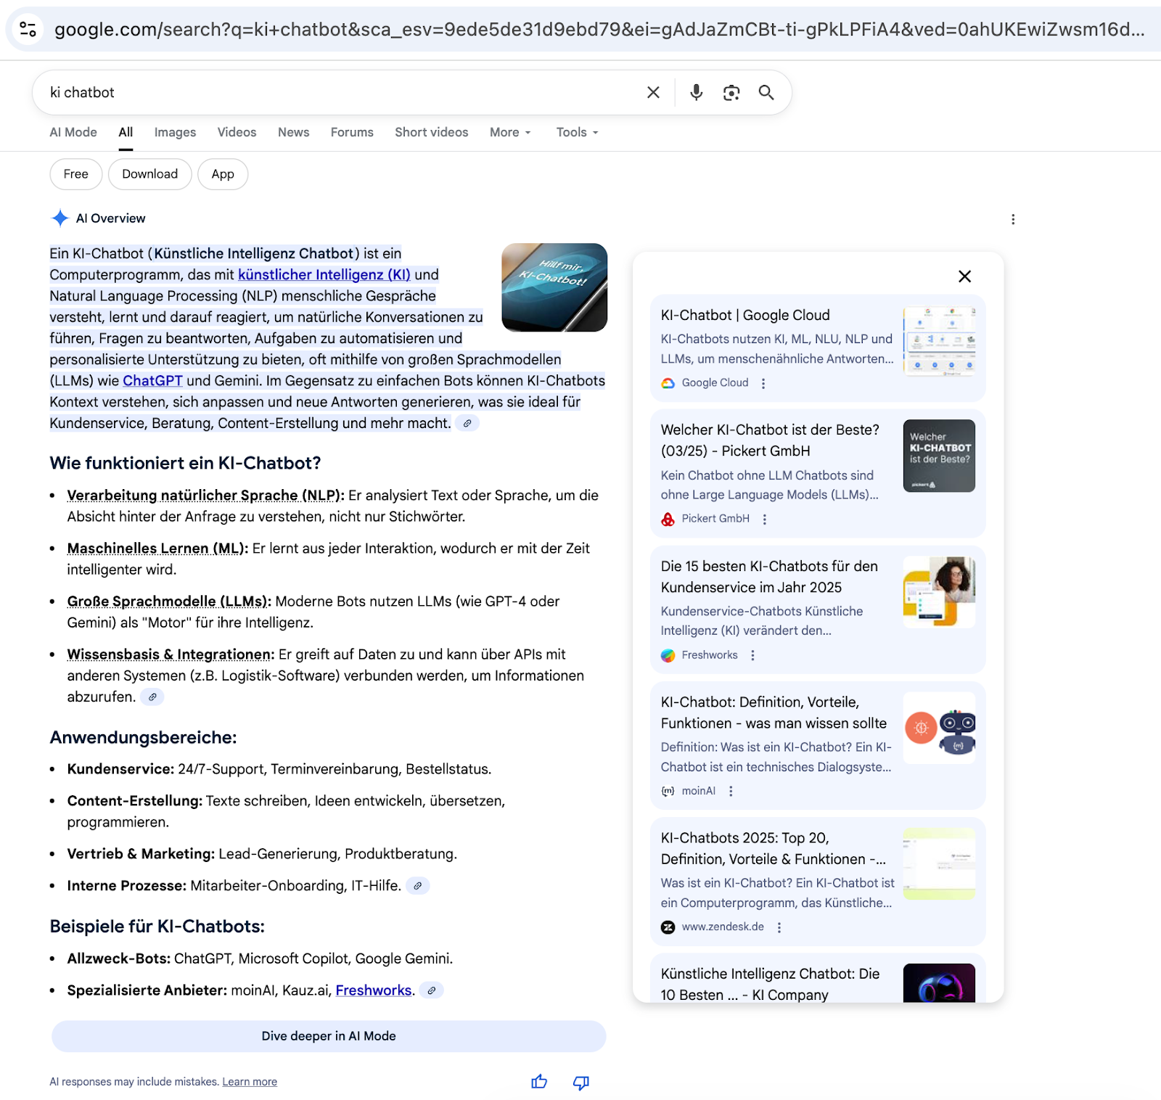
Task: Open Google Lens via the camera icon
Action: [x=731, y=92]
